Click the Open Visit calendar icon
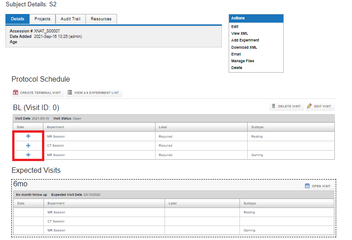Screen dimensions: 352x240 click(307, 186)
